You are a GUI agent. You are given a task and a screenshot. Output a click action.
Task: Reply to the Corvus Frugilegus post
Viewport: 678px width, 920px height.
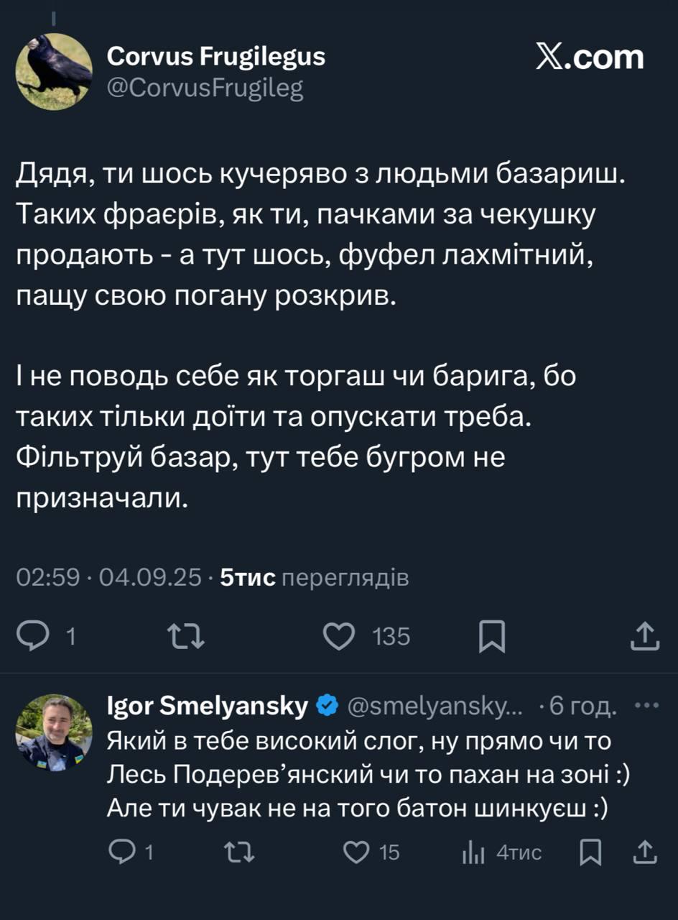(32, 636)
